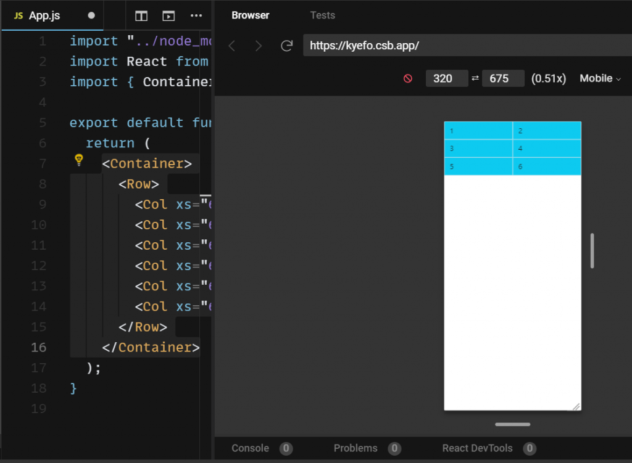The image size is (632, 463).
Task: Click the split editor layout icon
Action: [x=141, y=15]
